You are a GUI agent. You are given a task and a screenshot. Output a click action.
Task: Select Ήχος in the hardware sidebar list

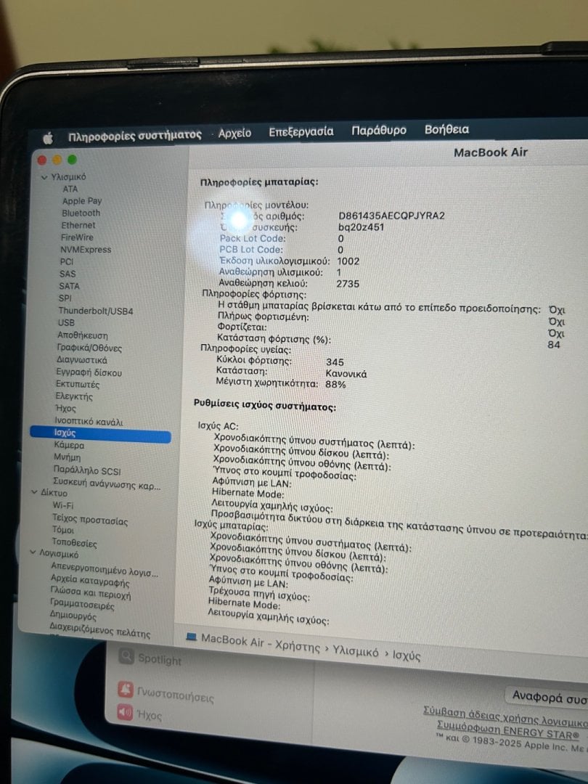tap(65, 409)
